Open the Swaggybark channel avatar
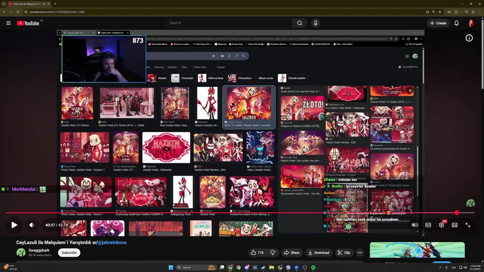This screenshot has height=272, width=484. (x=21, y=252)
